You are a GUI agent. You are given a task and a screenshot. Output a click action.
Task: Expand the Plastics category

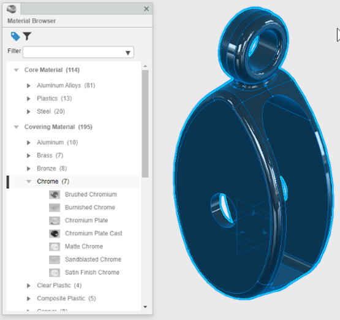click(28, 99)
